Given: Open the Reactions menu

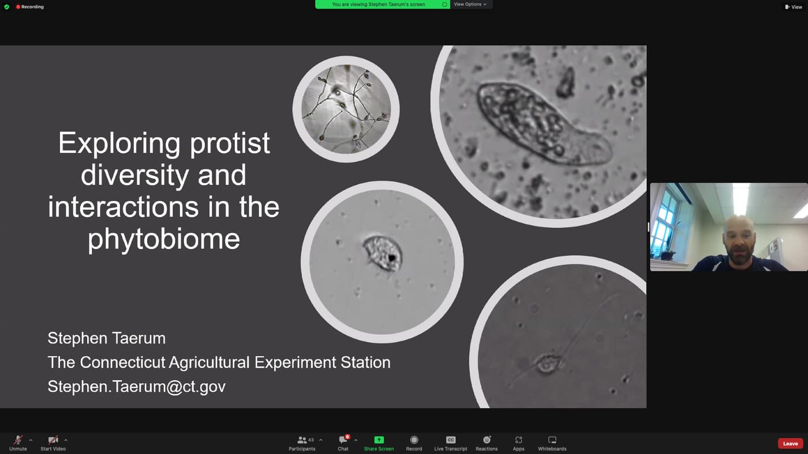Looking at the screenshot, I should [487, 443].
